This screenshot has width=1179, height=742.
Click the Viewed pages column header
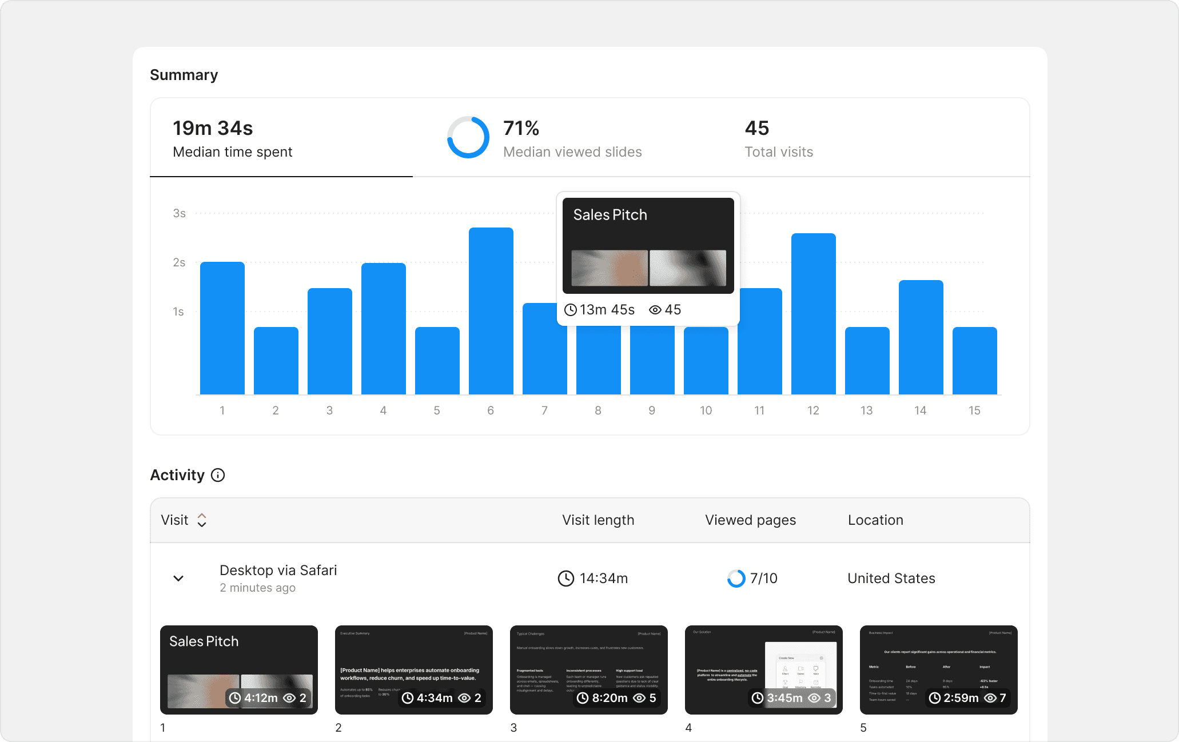(x=750, y=520)
